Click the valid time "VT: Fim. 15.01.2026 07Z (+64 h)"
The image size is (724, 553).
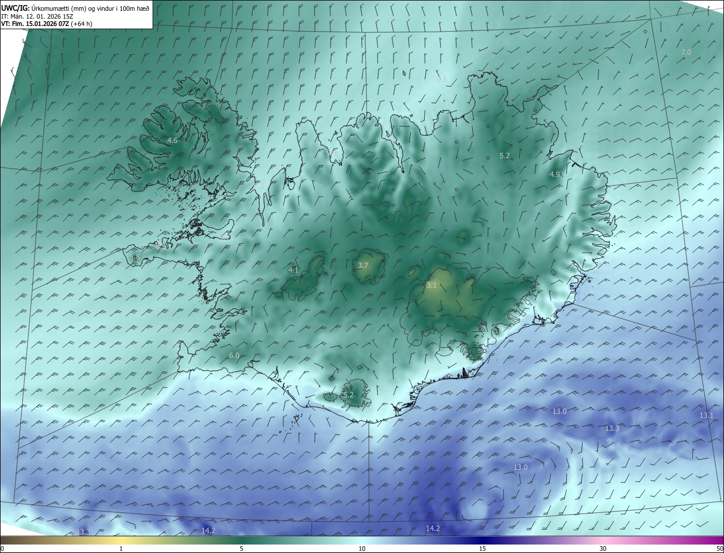point(47,24)
